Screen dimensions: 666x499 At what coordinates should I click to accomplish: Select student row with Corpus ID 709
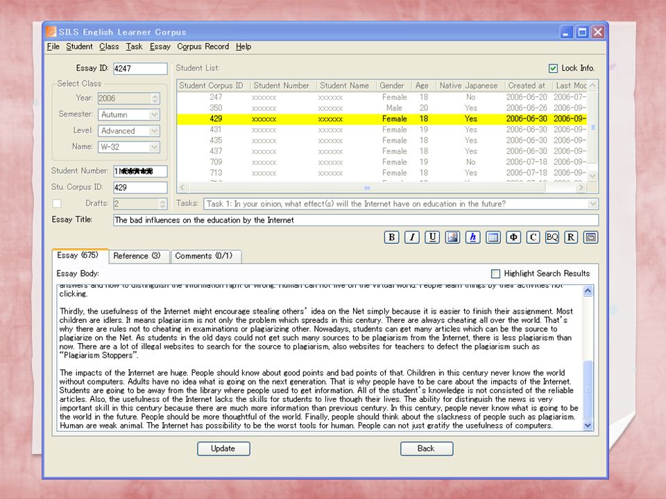coord(383,162)
